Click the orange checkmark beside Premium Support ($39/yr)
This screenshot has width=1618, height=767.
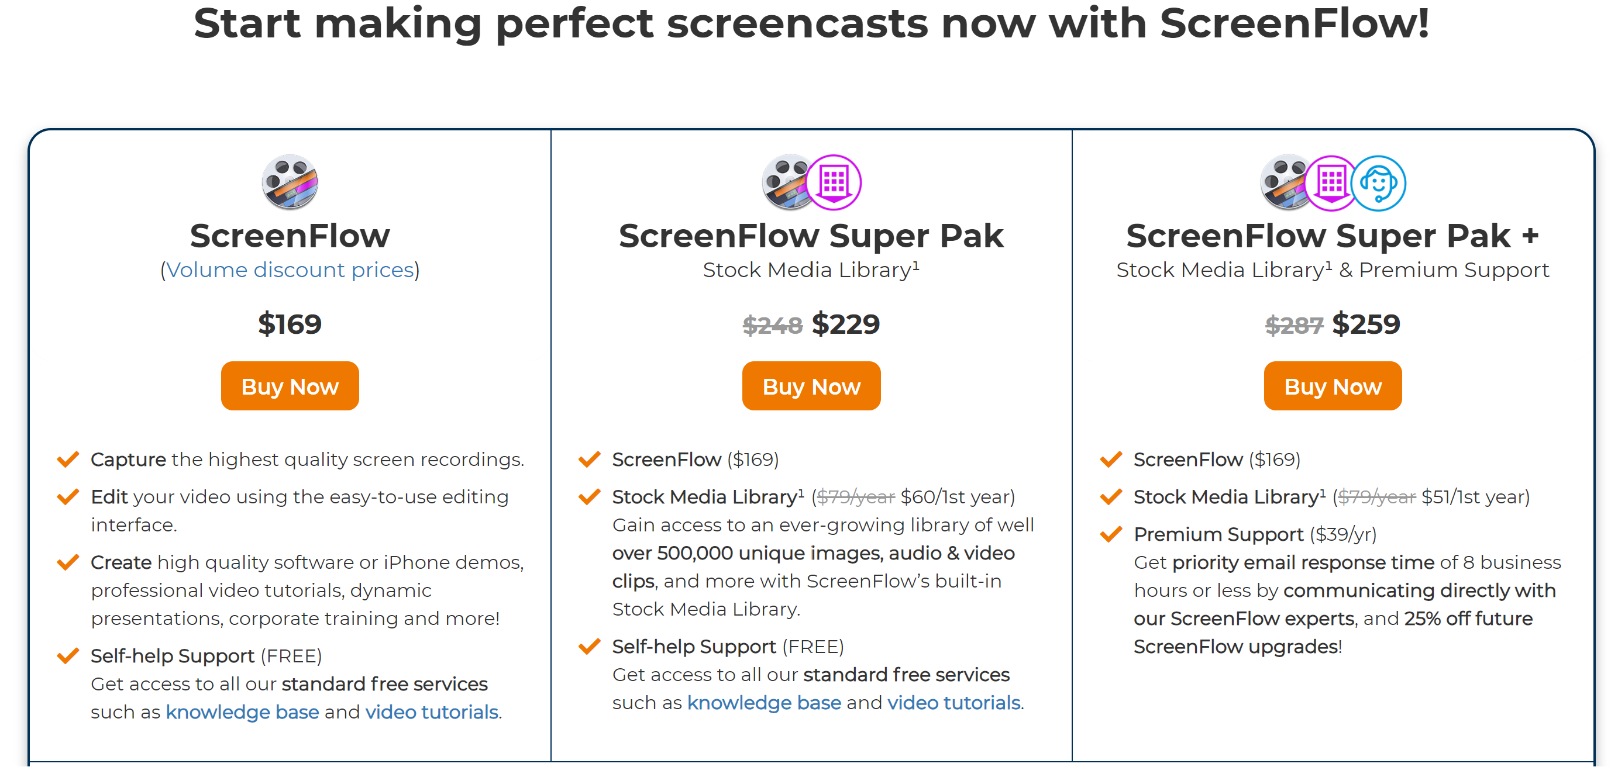1110,534
